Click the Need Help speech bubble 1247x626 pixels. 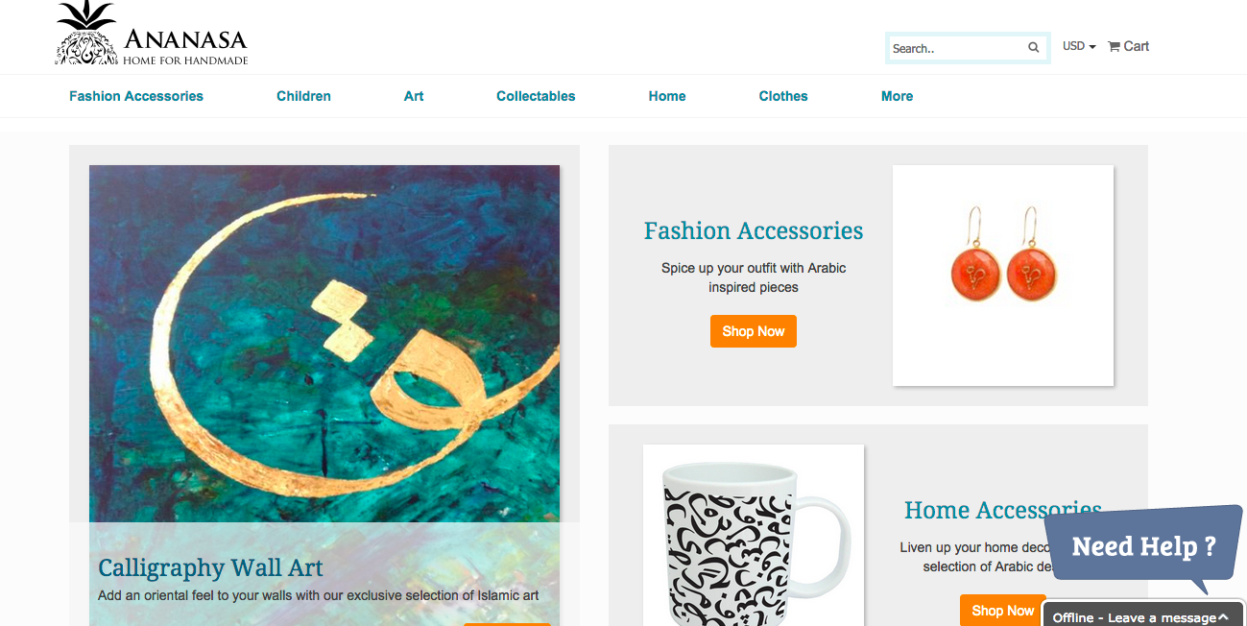(x=1143, y=547)
